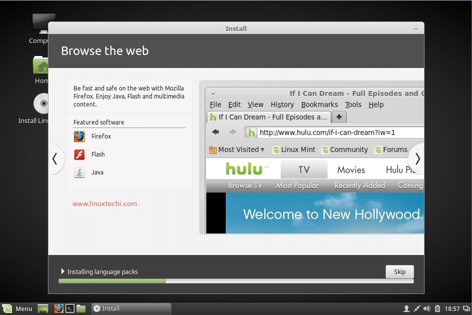Image resolution: width=472 pixels, height=315 pixels.
Task: Open the History menu in the slideshow browser
Action: click(282, 104)
